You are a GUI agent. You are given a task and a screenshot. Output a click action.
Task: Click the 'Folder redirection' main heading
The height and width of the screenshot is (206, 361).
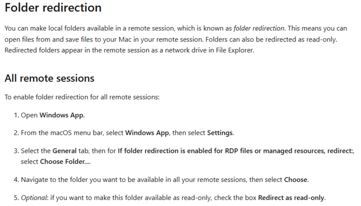coord(53,8)
